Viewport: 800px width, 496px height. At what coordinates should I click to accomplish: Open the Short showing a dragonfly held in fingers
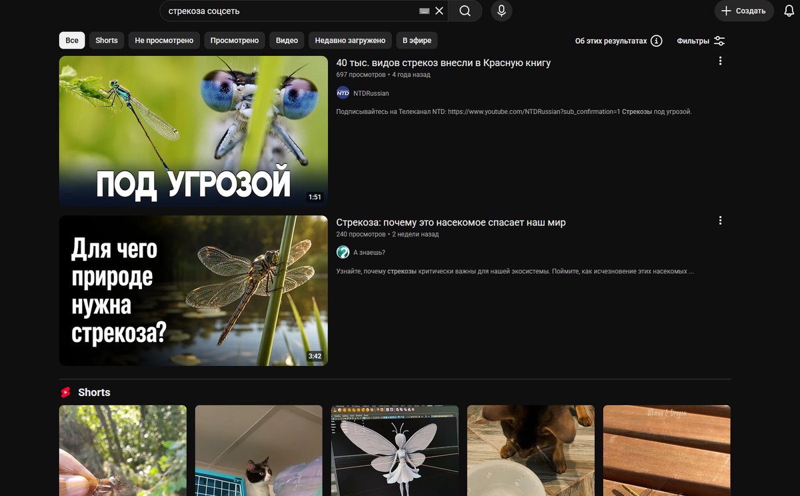click(x=123, y=451)
